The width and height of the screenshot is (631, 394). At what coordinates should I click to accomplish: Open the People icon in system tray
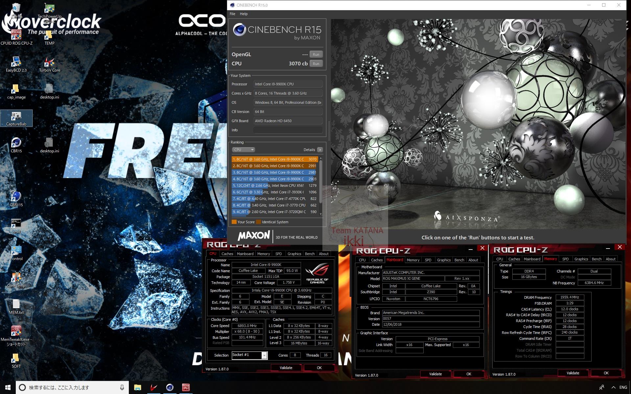coord(602,387)
